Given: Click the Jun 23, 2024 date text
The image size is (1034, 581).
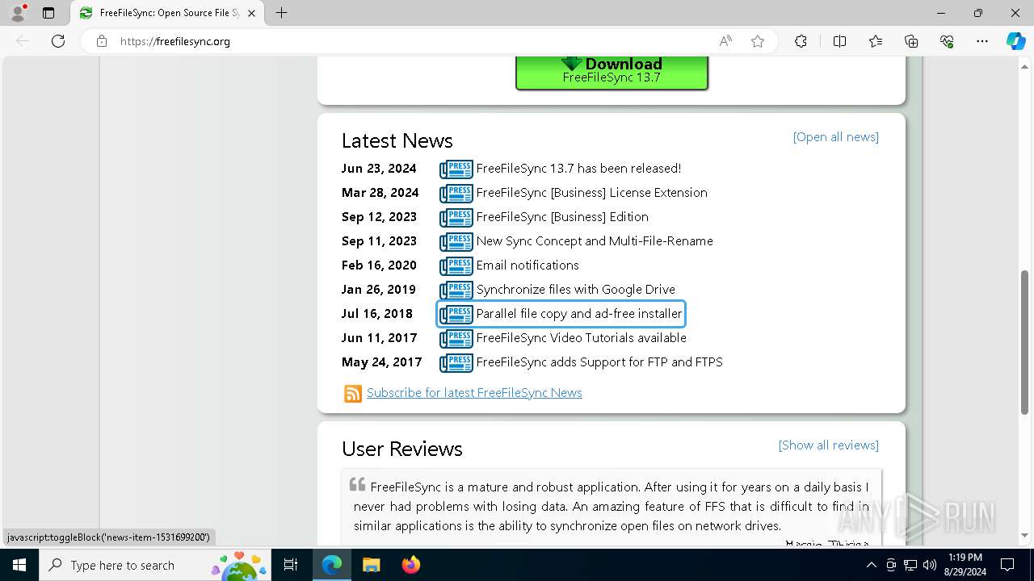Looking at the screenshot, I should [x=379, y=168].
